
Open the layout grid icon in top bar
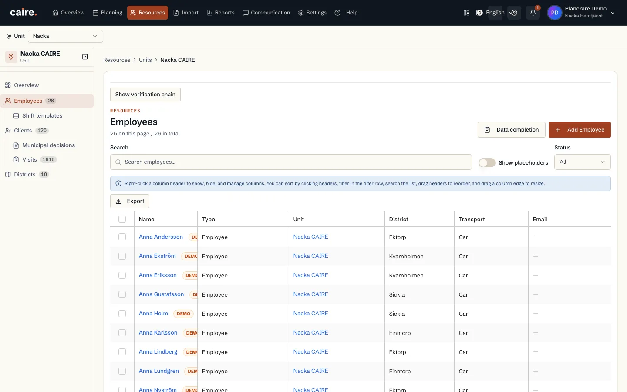click(466, 13)
